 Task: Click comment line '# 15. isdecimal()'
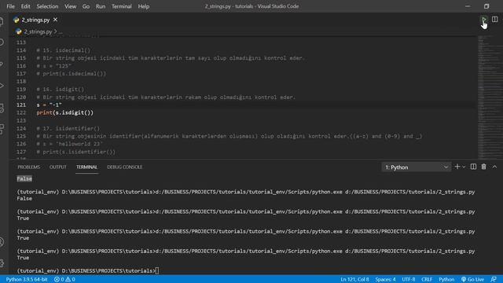(x=64, y=50)
